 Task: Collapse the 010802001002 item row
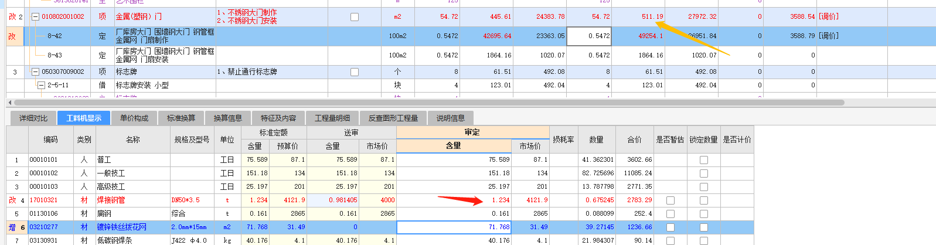(x=35, y=17)
